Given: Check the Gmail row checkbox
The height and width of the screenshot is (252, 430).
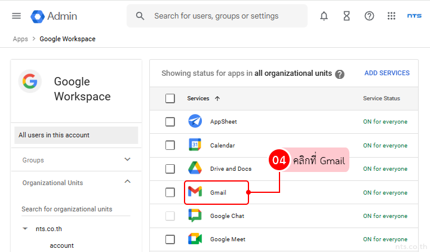Looking at the screenshot, I should tap(170, 192).
